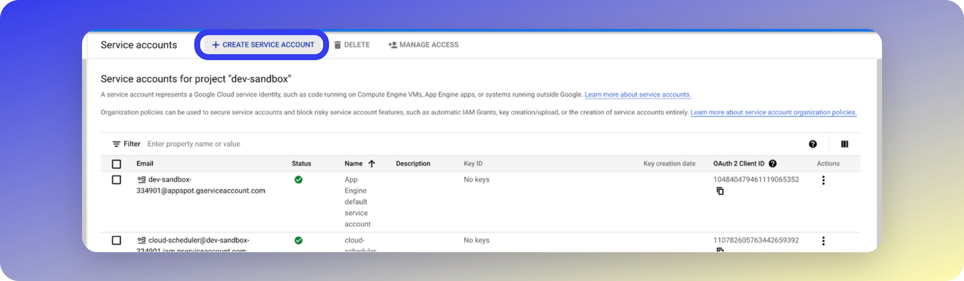Click the filter list icon

[116, 144]
